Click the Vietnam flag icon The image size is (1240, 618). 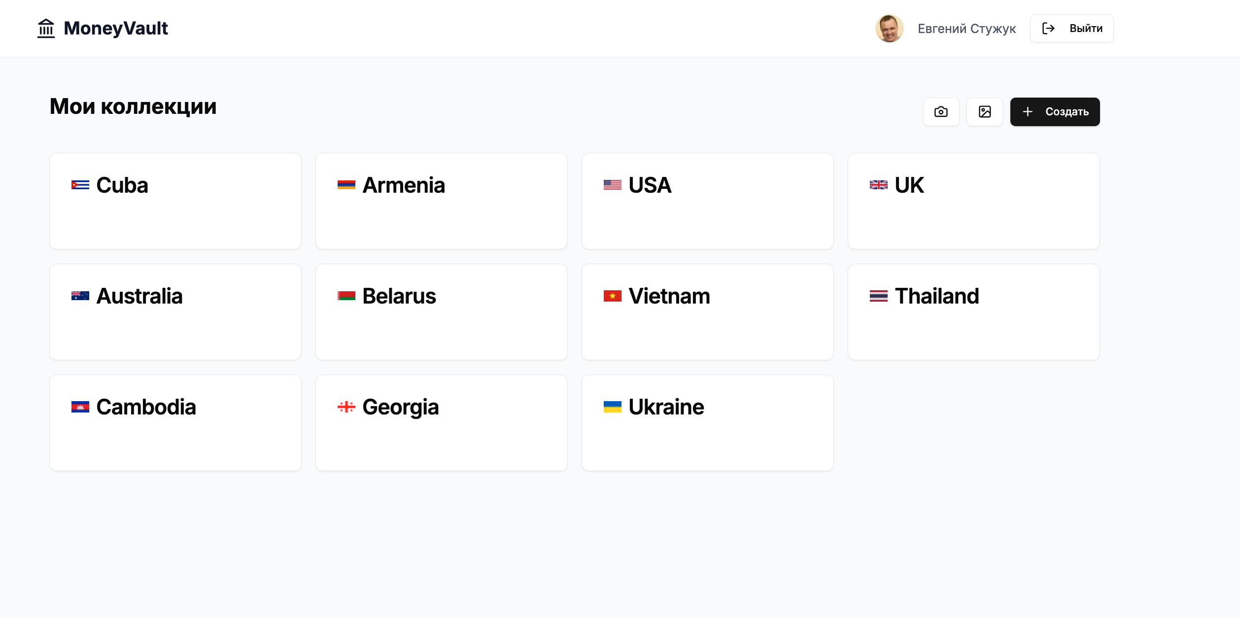(612, 296)
